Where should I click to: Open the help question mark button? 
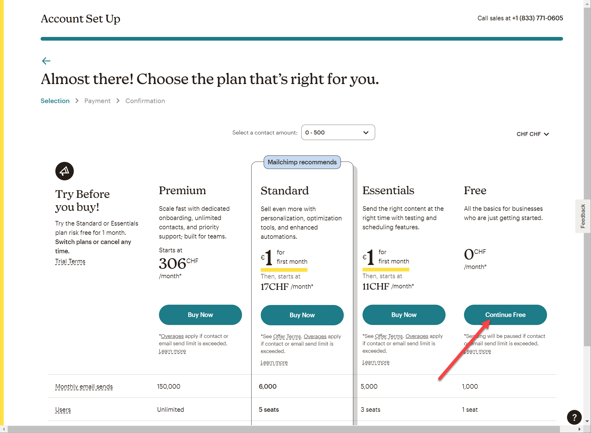click(x=574, y=417)
